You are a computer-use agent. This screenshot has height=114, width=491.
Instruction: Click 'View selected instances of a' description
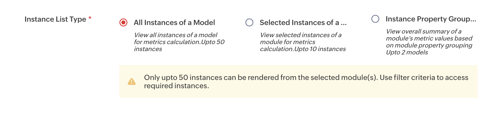301,35
